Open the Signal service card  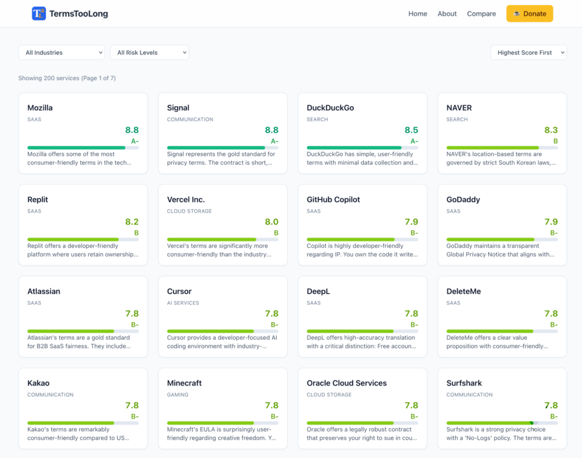click(222, 133)
